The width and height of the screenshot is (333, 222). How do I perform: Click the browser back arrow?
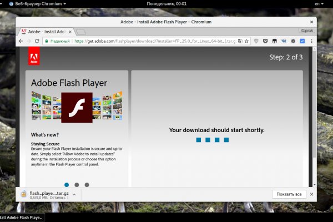(x=22, y=41)
